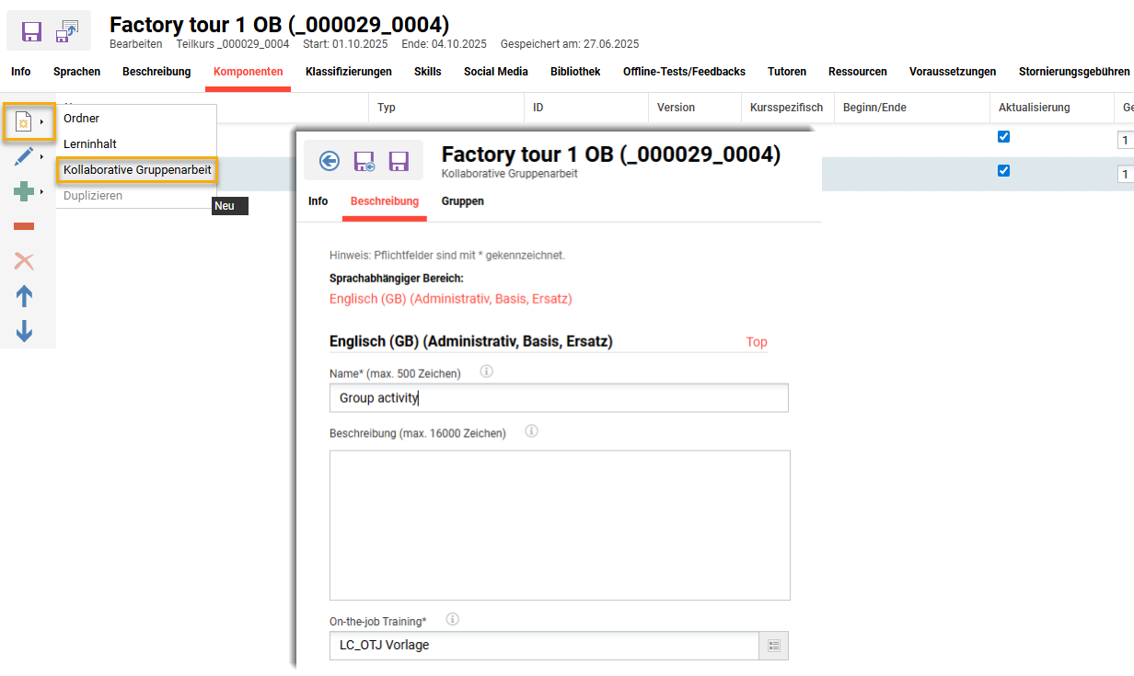
Task: Click the save-and-return icon in dialog toolbar
Action: coord(364,161)
